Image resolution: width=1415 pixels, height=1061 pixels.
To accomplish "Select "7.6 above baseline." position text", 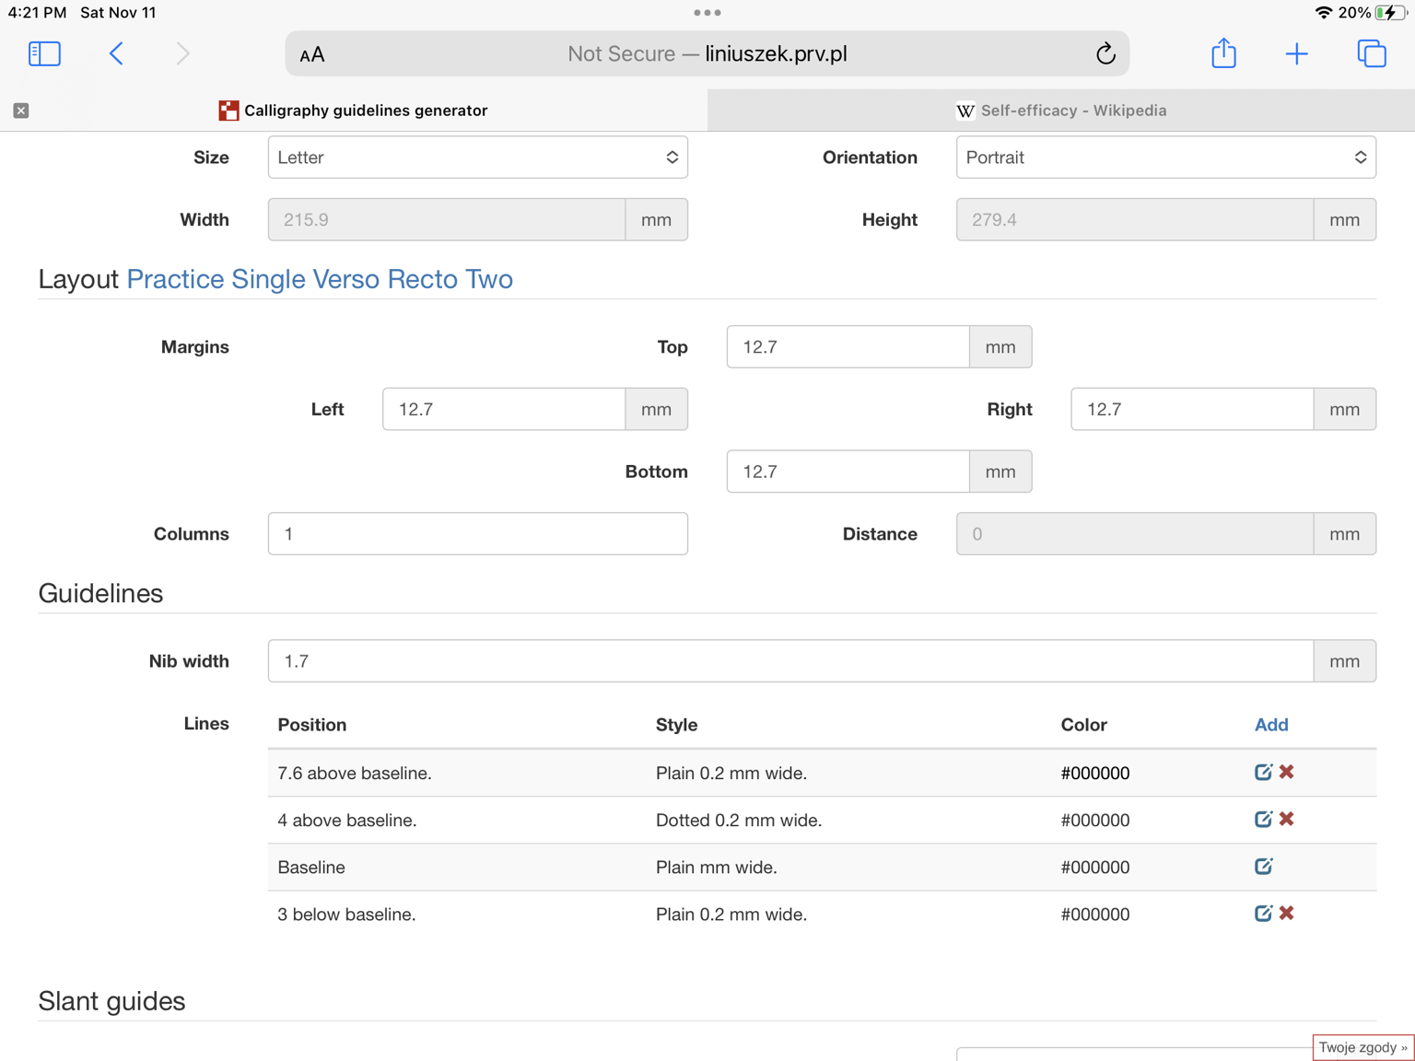I will [x=355, y=773].
